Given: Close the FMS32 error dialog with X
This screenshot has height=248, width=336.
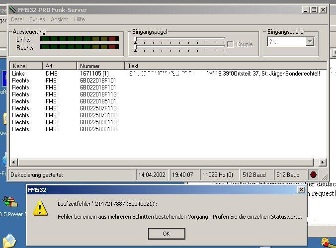Looking at the screenshot, I should pyautogui.click(x=301, y=190).
